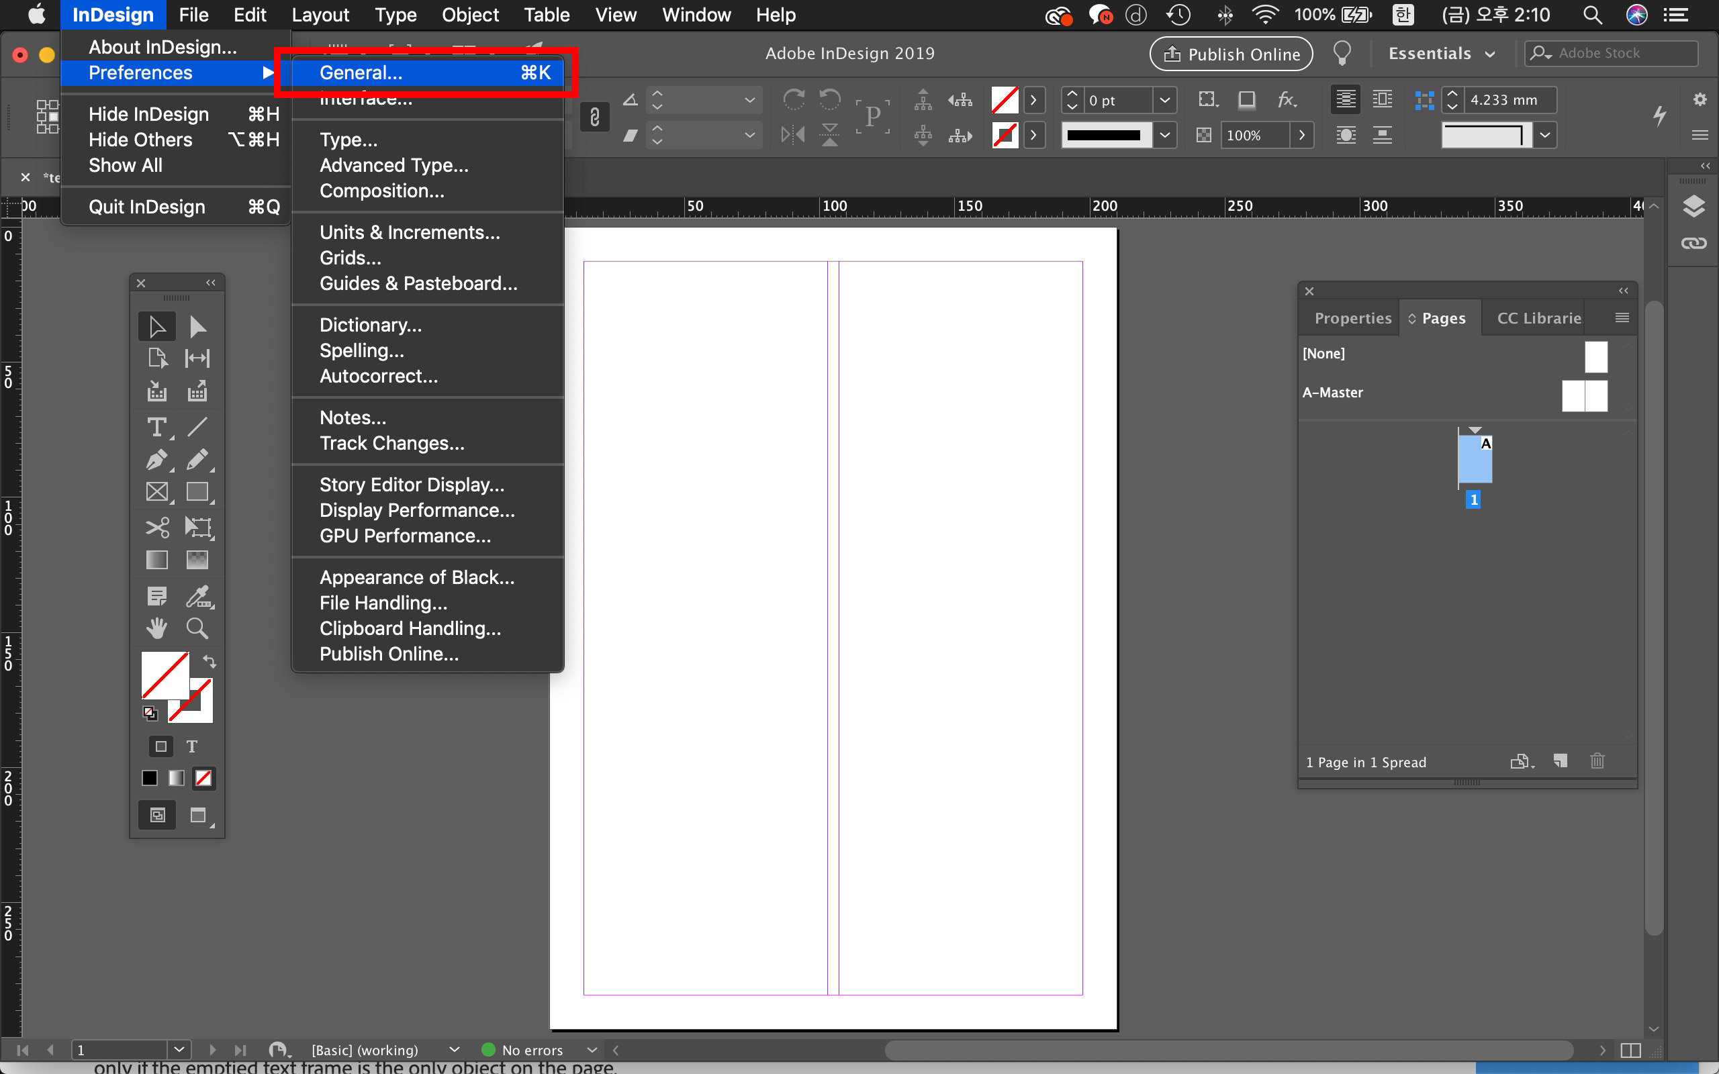Toggle formatting affects container

pyautogui.click(x=161, y=746)
